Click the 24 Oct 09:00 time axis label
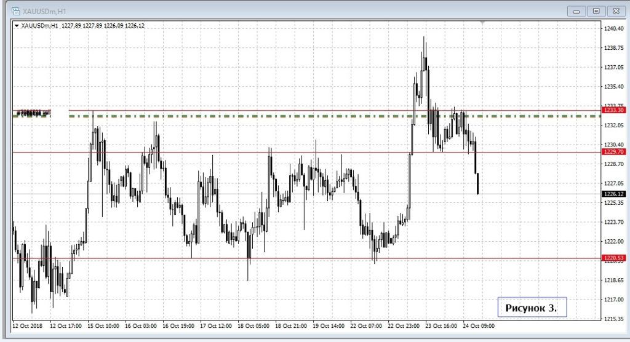Viewport: 630px width, 342px height. (x=479, y=326)
